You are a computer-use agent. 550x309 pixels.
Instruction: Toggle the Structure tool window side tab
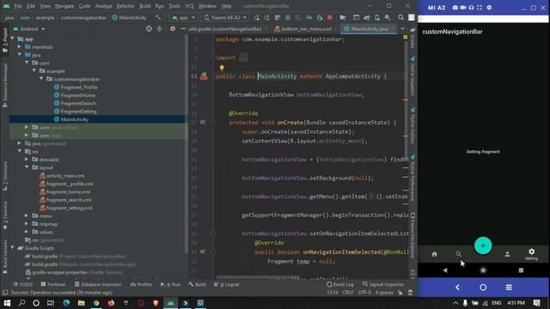5,176
